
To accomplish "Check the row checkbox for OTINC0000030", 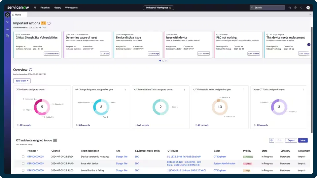I will [23, 170].
